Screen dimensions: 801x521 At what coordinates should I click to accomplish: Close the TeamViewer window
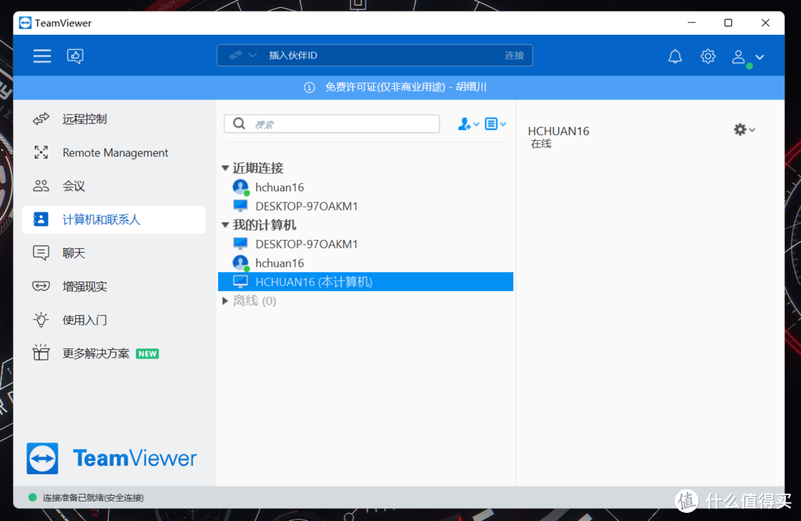pos(765,23)
